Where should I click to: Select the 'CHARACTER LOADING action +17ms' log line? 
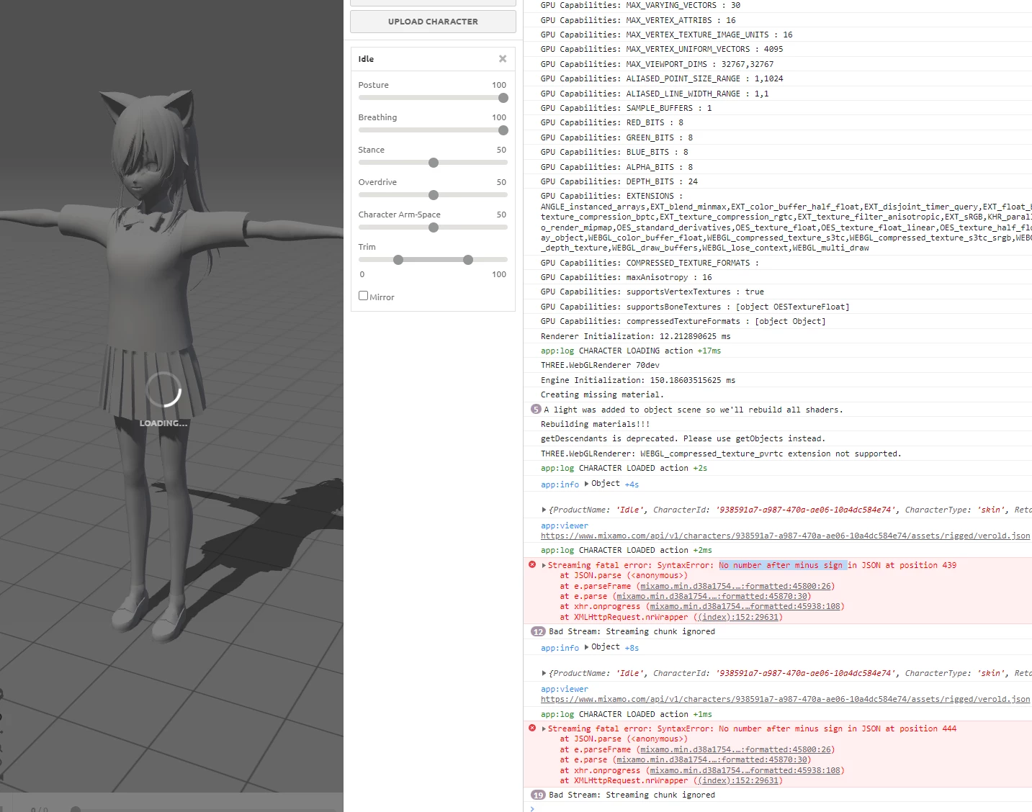click(x=631, y=351)
